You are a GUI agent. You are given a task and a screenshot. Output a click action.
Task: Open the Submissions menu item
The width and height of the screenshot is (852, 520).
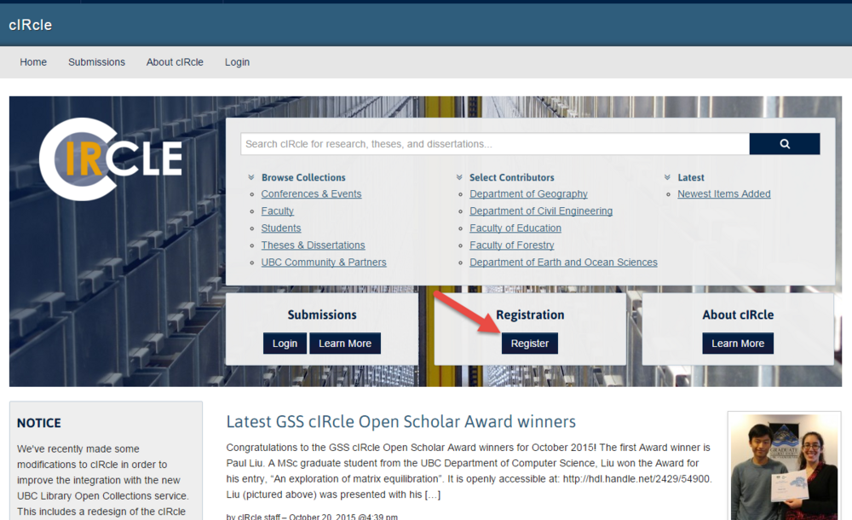click(x=96, y=62)
